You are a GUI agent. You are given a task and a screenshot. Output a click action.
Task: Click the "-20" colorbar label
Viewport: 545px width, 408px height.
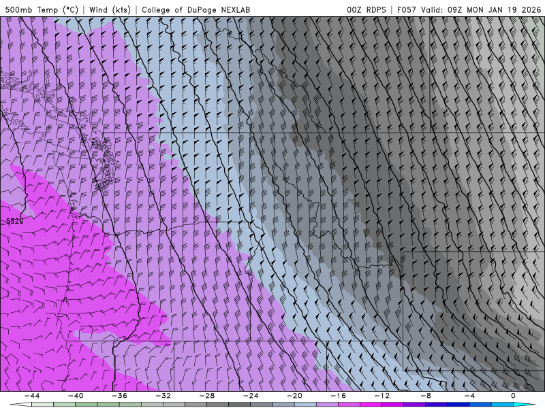coord(294,396)
